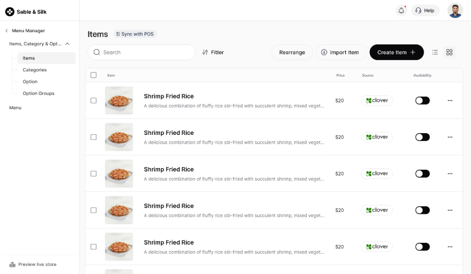Open more options for third Shrimp Fried Rice
Viewport: 471px width, 274px height.
[450, 173]
